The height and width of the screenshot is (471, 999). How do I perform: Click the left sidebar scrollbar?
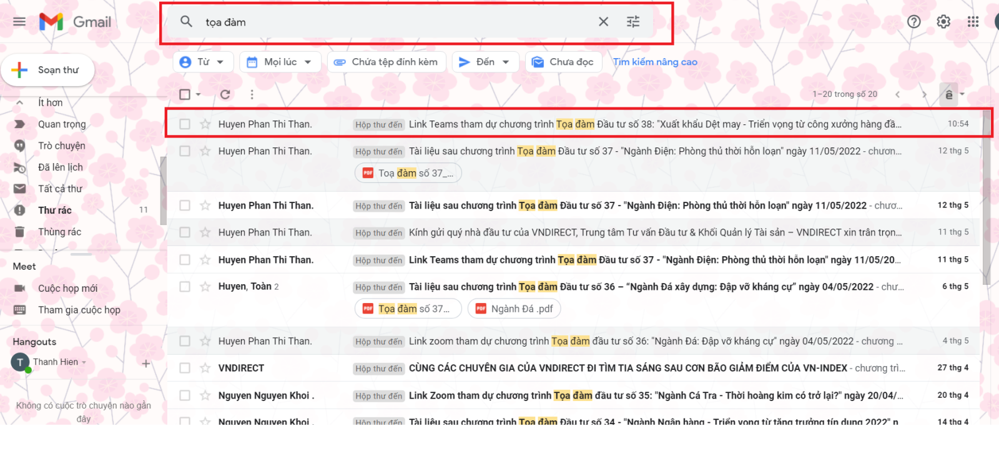tap(163, 191)
